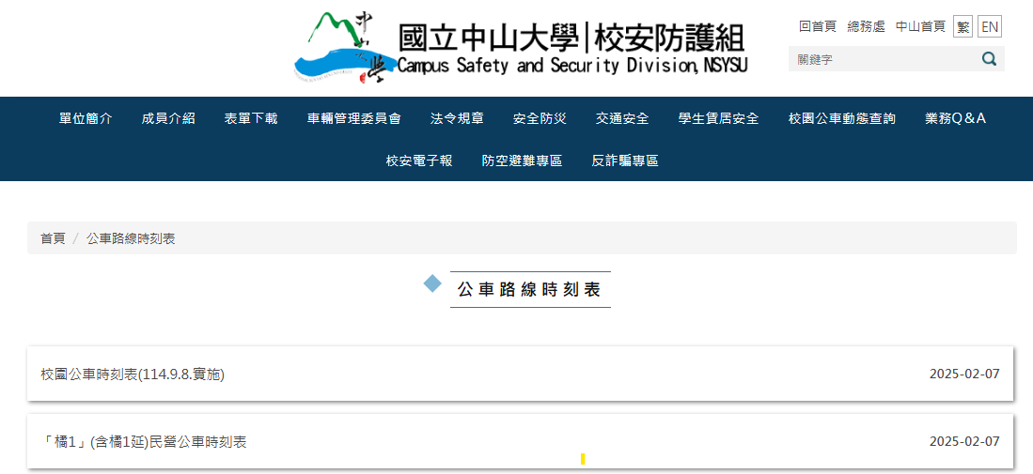
Task: Switch site language to EN
Action: (990, 27)
